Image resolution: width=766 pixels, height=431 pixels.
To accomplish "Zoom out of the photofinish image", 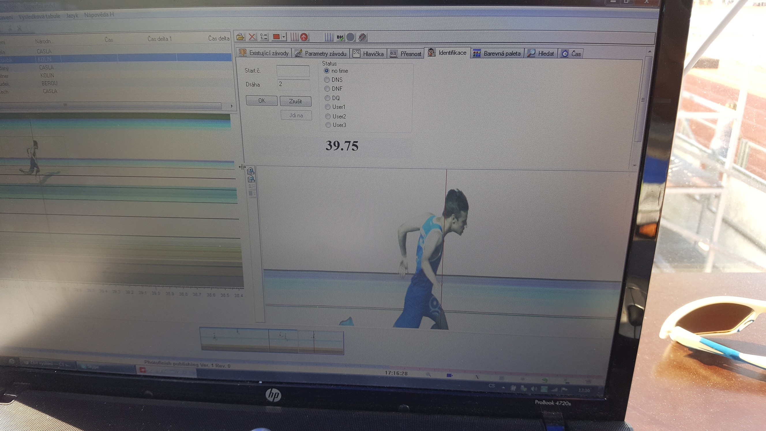I will coord(251,179).
